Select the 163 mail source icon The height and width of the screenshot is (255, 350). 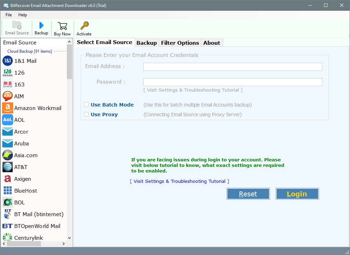coord(8,84)
